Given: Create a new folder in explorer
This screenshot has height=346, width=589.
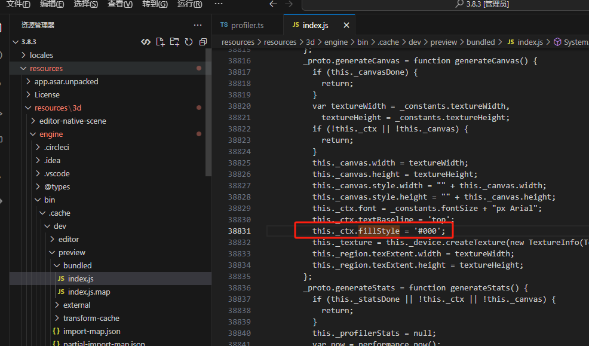Looking at the screenshot, I should [174, 42].
